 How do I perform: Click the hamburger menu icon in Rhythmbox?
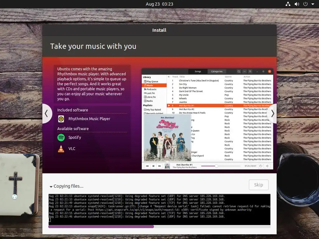(250, 71)
